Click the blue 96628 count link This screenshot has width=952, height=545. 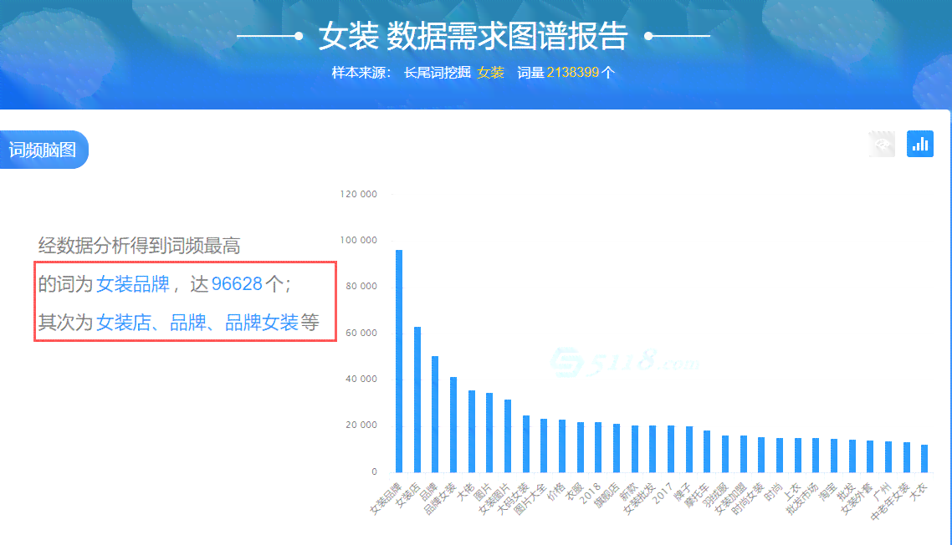click(x=237, y=284)
